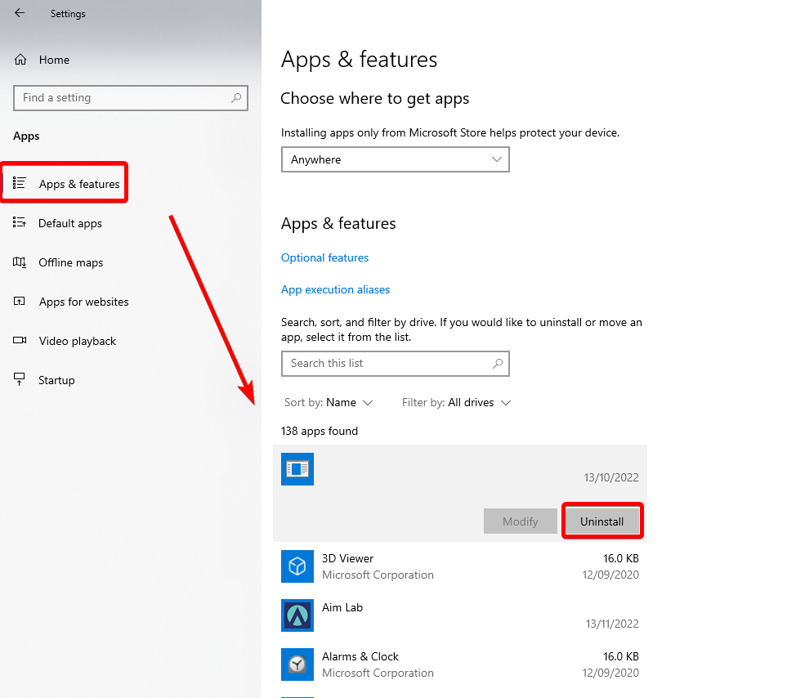This screenshot has height=698, width=787.
Task: Click the back arrow in Settings
Action: pos(18,13)
